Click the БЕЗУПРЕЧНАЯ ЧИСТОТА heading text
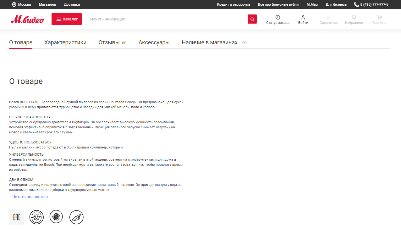 coord(30,117)
